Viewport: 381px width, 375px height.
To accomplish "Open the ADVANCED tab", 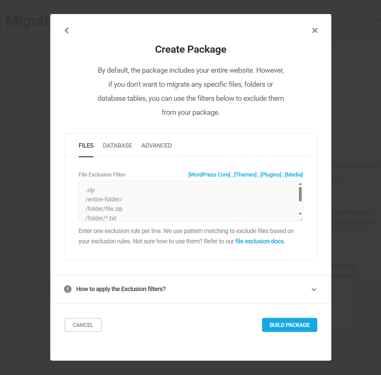I will [156, 145].
